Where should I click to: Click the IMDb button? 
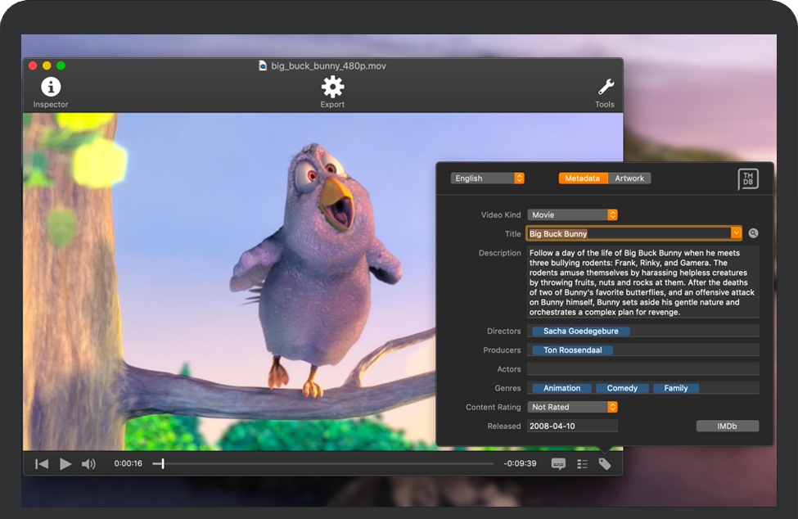click(x=727, y=426)
